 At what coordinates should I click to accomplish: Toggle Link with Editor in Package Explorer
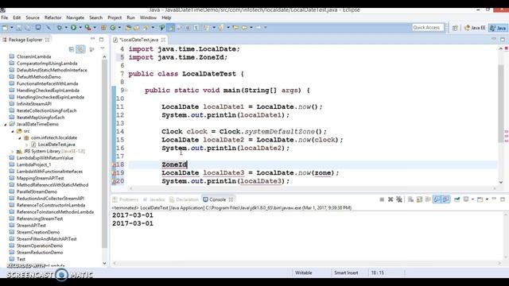80,49
